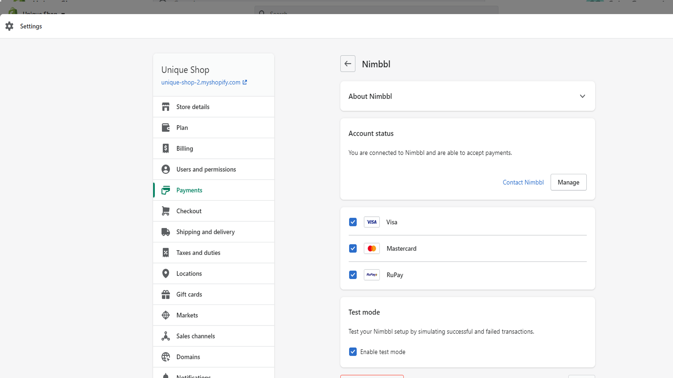The image size is (673, 378).
Task: Select Payments in the sidebar
Action: (x=214, y=190)
